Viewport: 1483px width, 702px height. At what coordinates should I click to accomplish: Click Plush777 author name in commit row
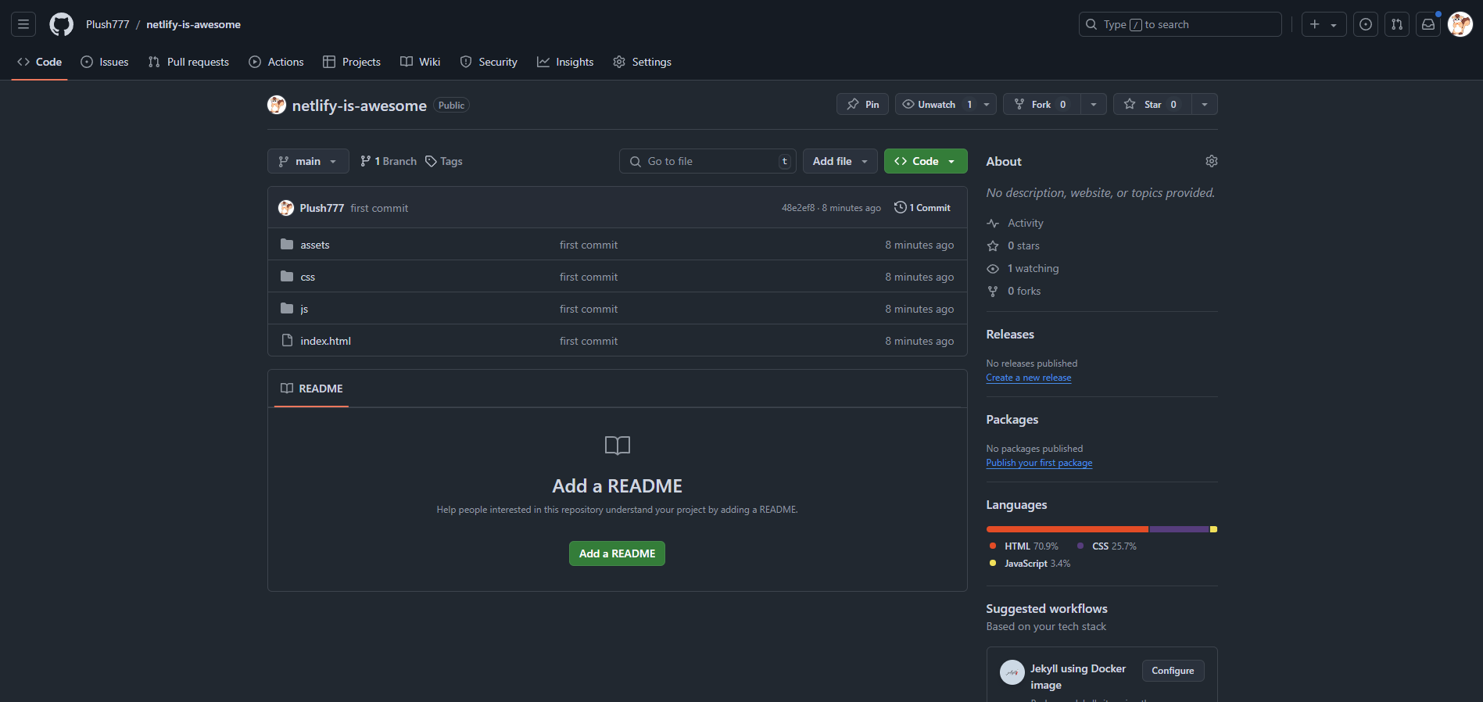click(321, 208)
